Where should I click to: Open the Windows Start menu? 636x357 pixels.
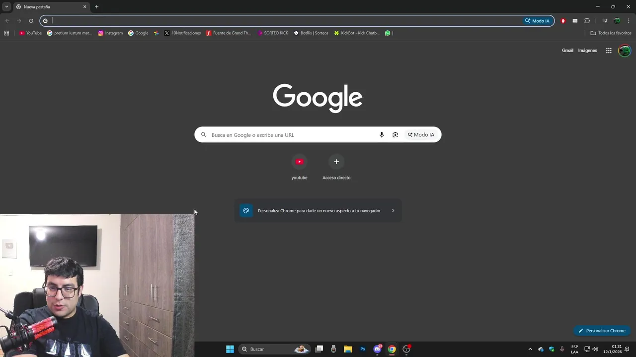click(x=230, y=349)
